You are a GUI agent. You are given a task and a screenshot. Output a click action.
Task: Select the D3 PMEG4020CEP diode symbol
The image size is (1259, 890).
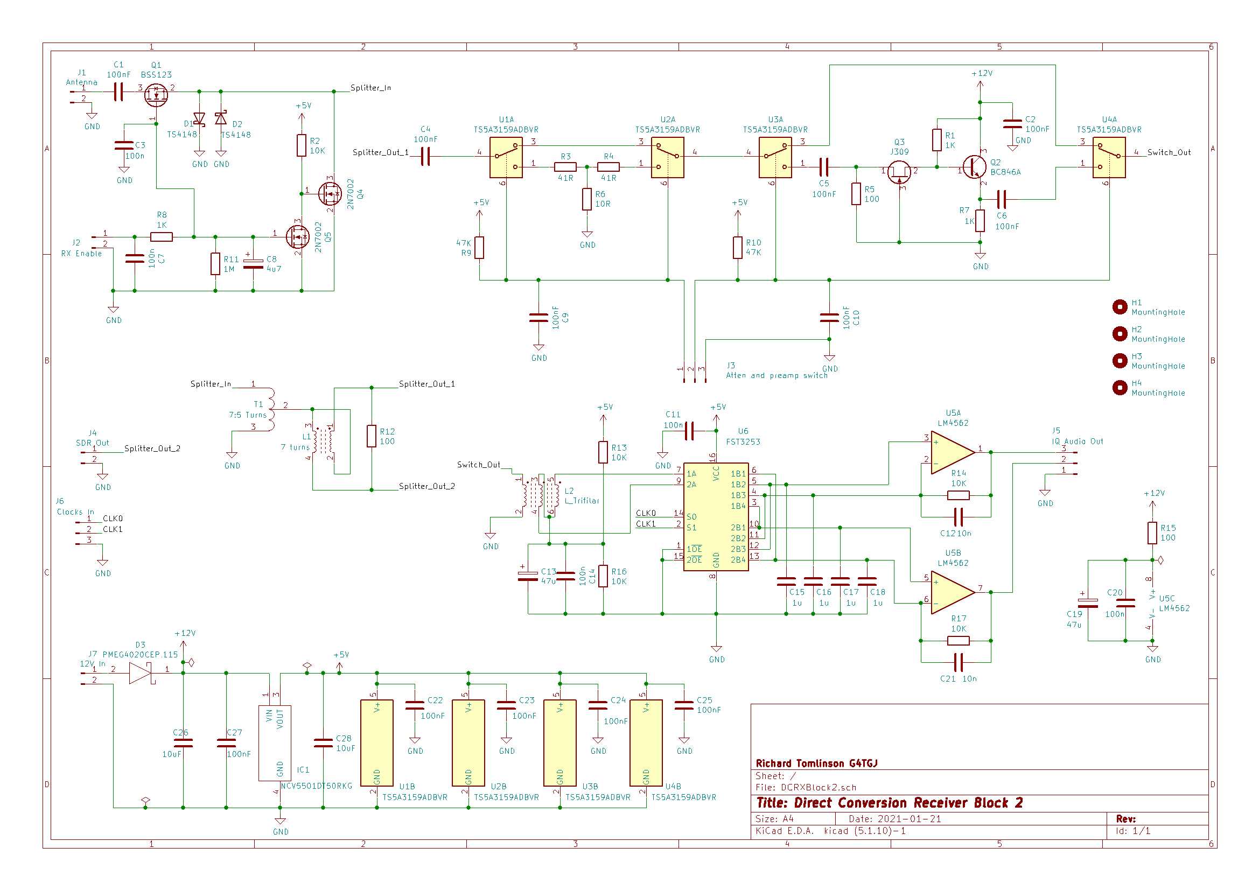141,673
